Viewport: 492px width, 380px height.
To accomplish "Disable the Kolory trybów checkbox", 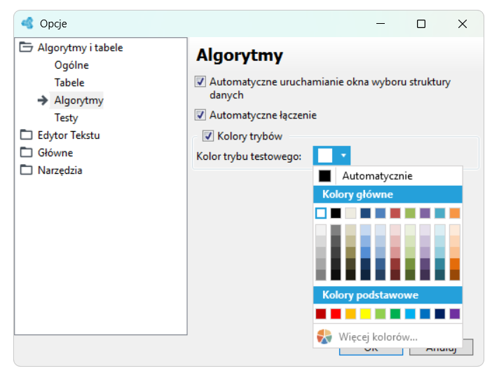I will pos(208,136).
